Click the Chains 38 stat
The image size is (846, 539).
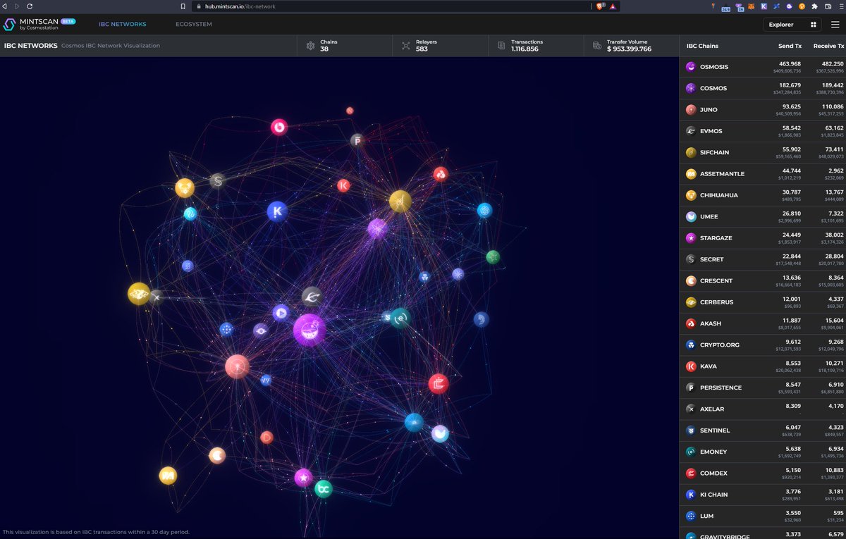(x=344, y=46)
